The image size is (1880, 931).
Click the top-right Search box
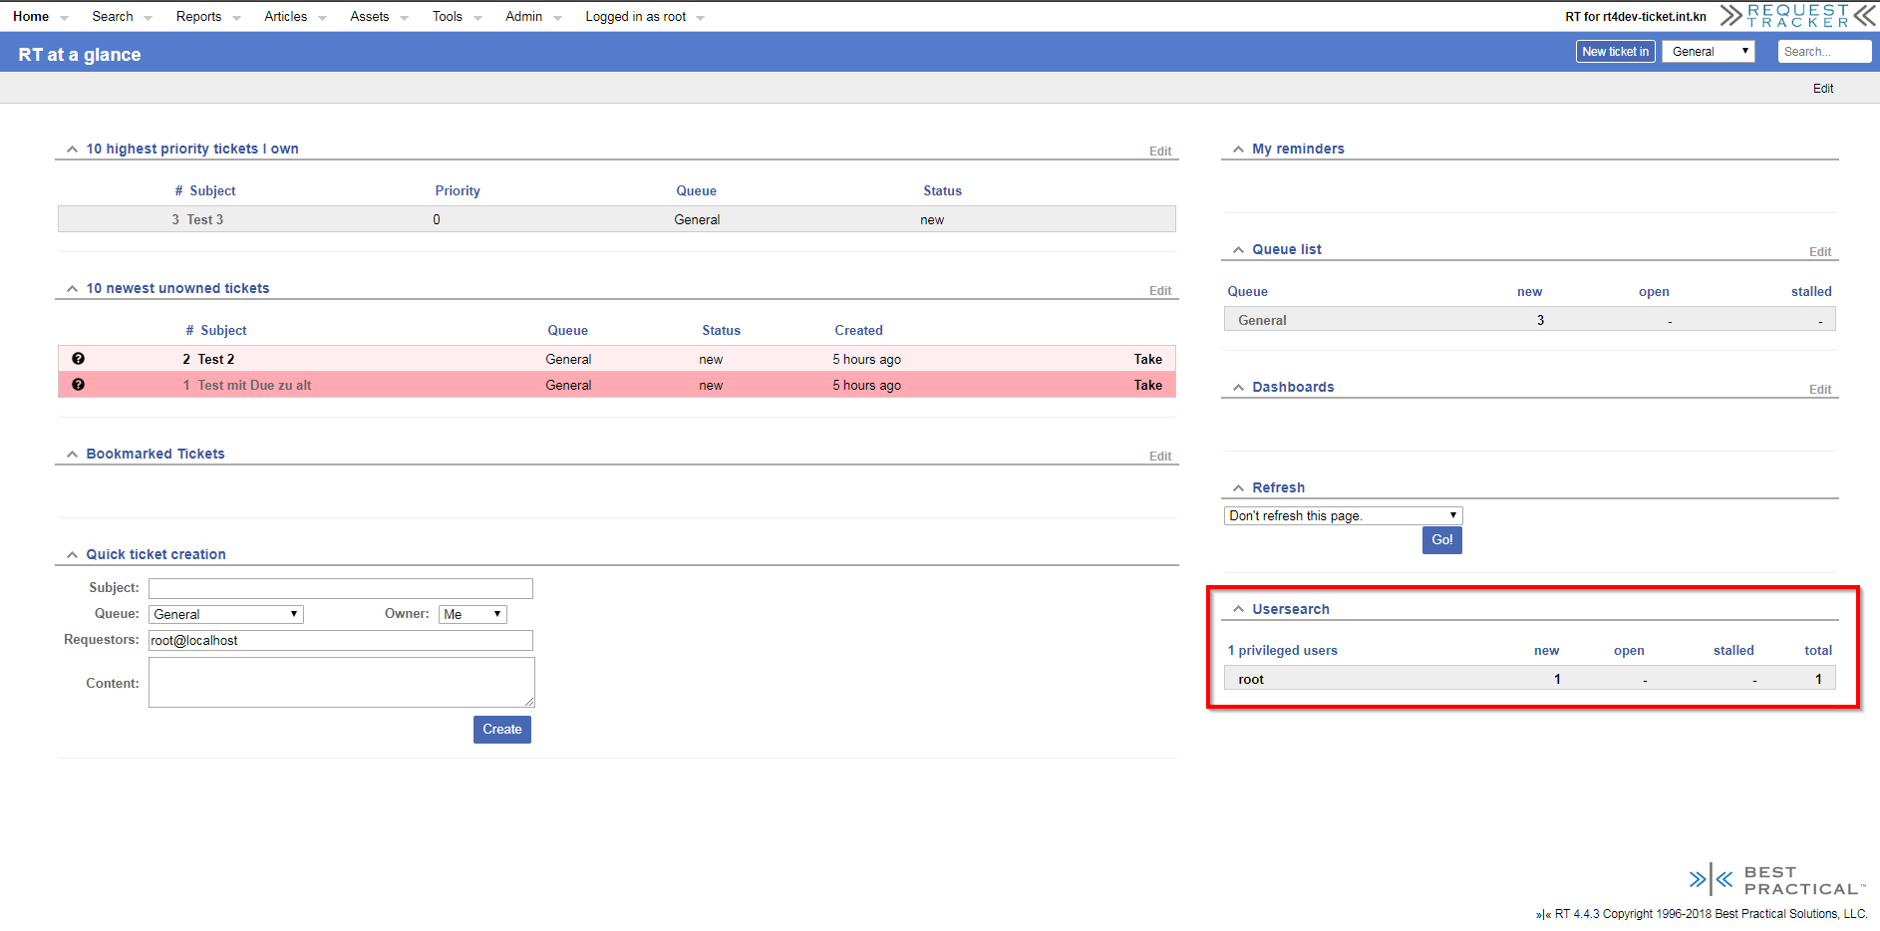pyautogui.click(x=1823, y=52)
